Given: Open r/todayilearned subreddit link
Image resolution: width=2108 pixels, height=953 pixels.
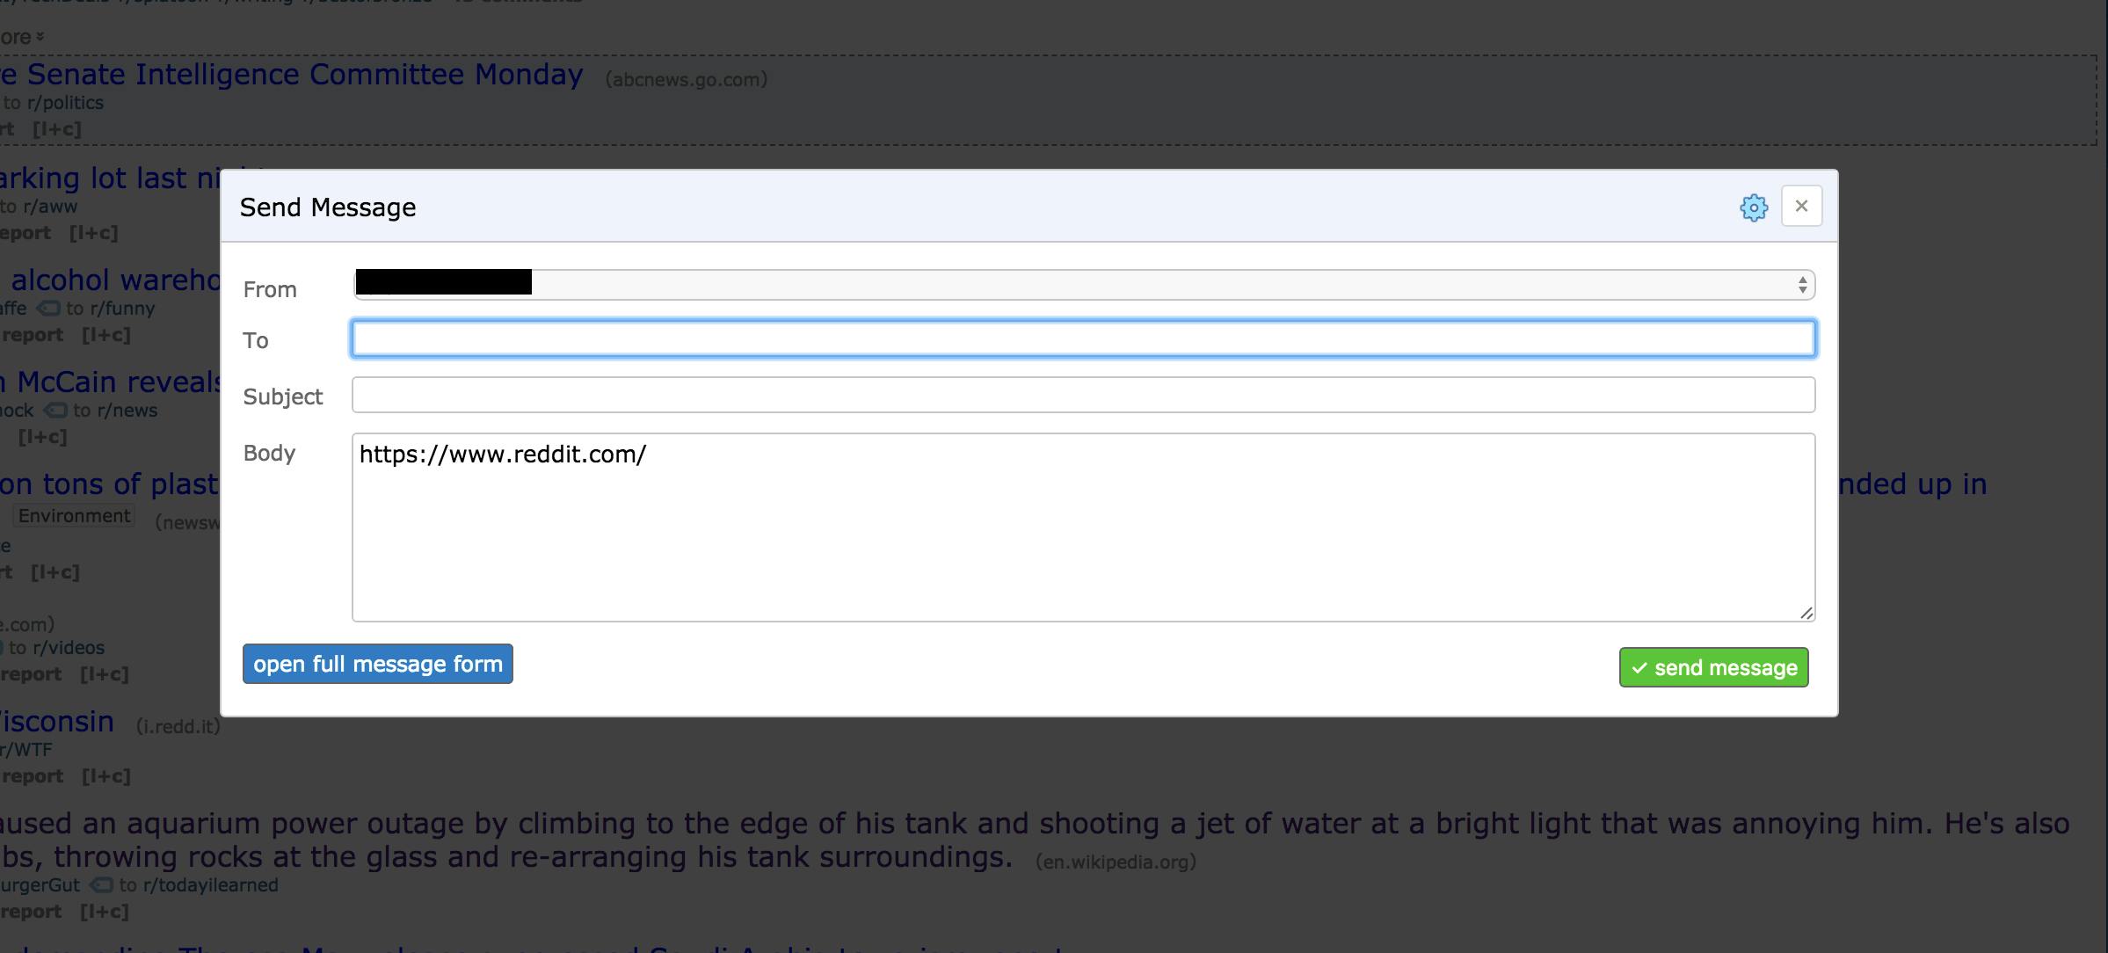Looking at the screenshot, I should coord(210,885).
